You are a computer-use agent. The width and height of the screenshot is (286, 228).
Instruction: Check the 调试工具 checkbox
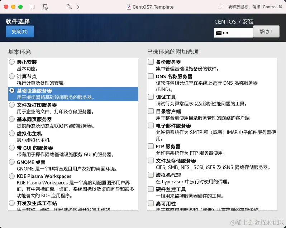pos(151,97)
